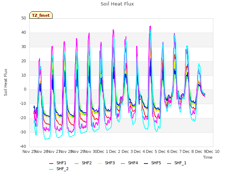Click the SHF_2 legend entry
This screenshot has width=235, height=176.
coord(59,169)
